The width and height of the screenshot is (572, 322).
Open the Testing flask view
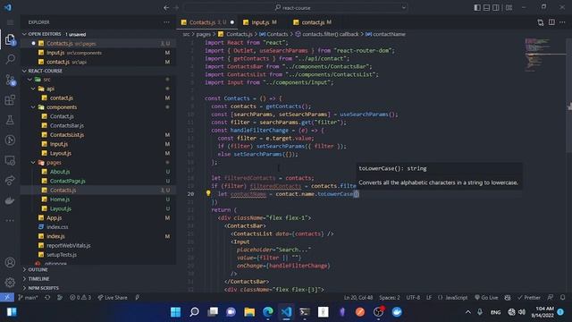point(10,120)
